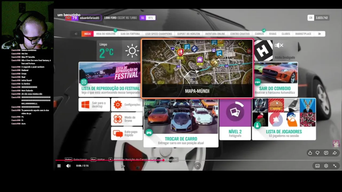Click the orange gear Configurações icon
342x192 pixels.
pos(118,105)
